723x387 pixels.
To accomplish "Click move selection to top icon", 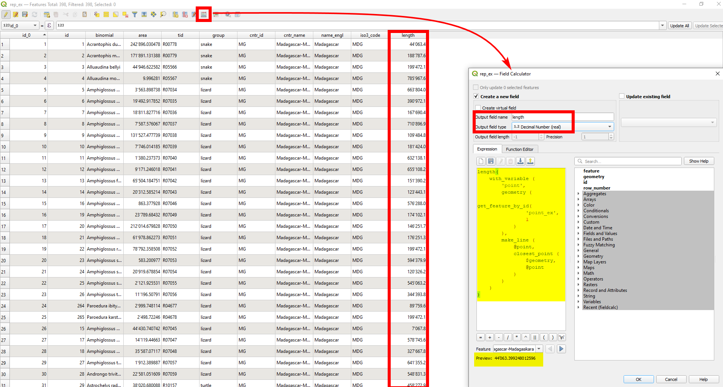I will (x=144, y=15).
